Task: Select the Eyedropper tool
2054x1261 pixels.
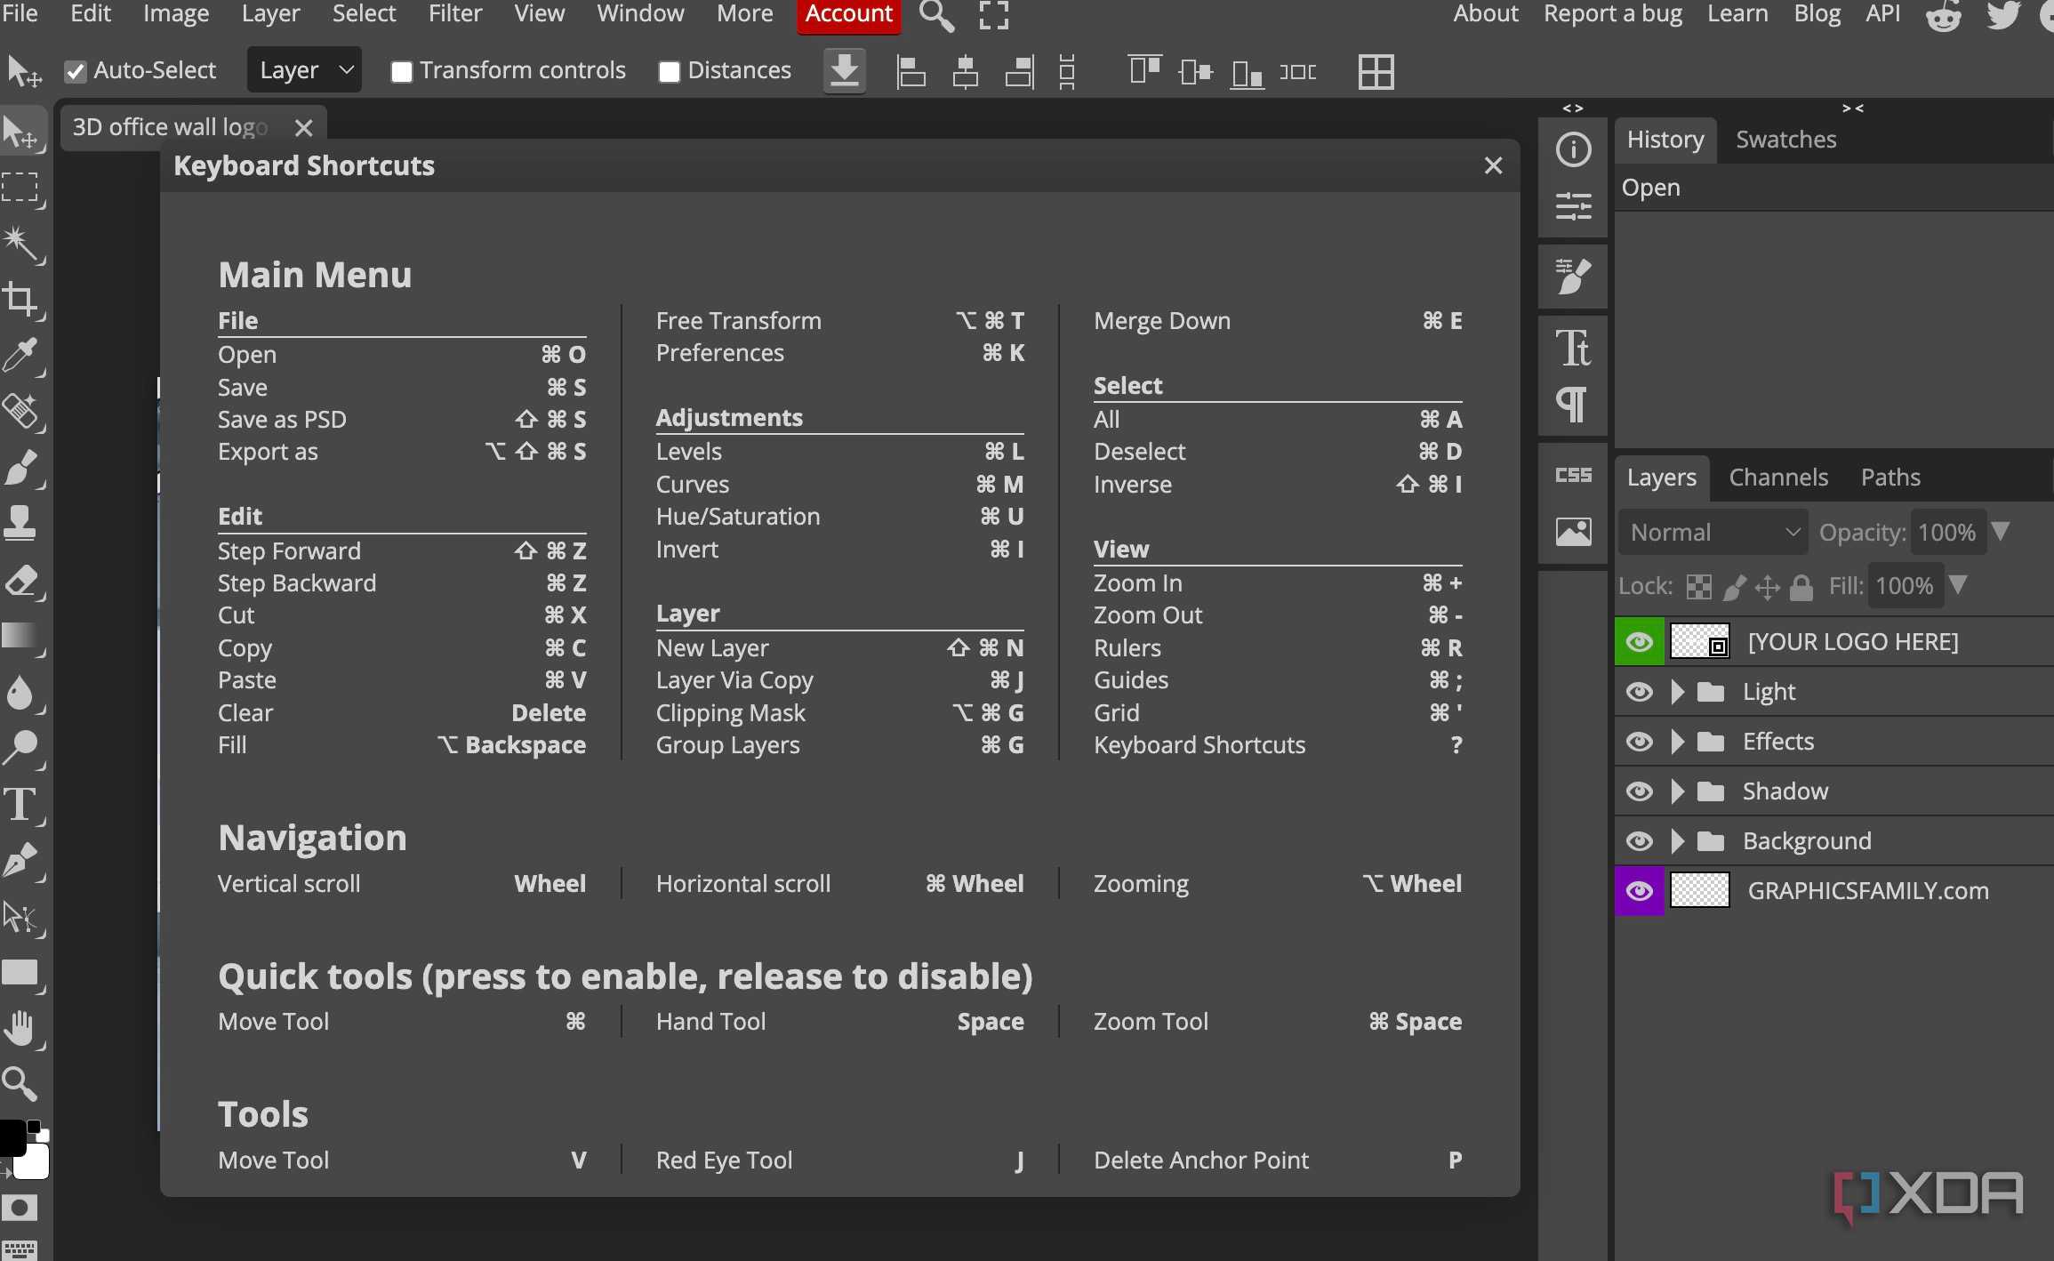Action: click(20, 356)
